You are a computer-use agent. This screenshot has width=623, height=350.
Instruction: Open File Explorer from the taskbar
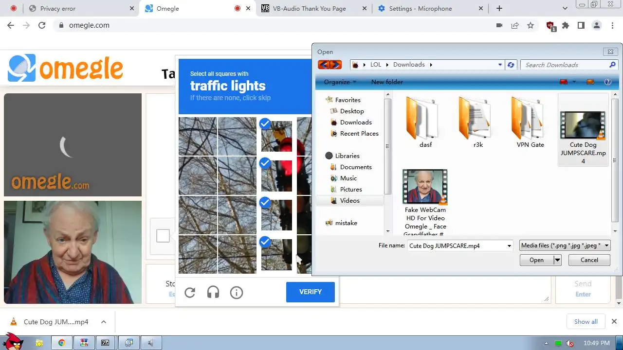tap(39, 343)
